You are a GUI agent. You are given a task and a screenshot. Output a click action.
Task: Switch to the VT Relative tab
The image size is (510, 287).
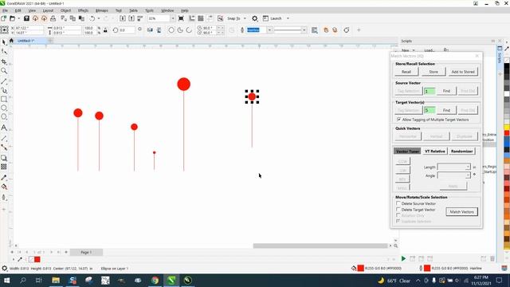click(x=435, y=151)
